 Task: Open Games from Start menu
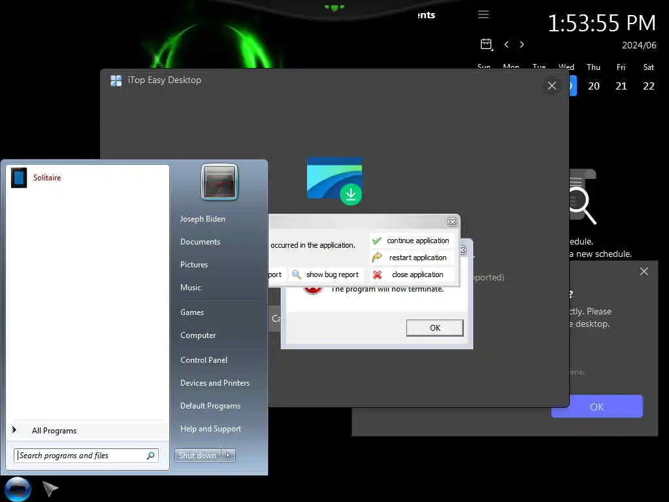(192, 312)
